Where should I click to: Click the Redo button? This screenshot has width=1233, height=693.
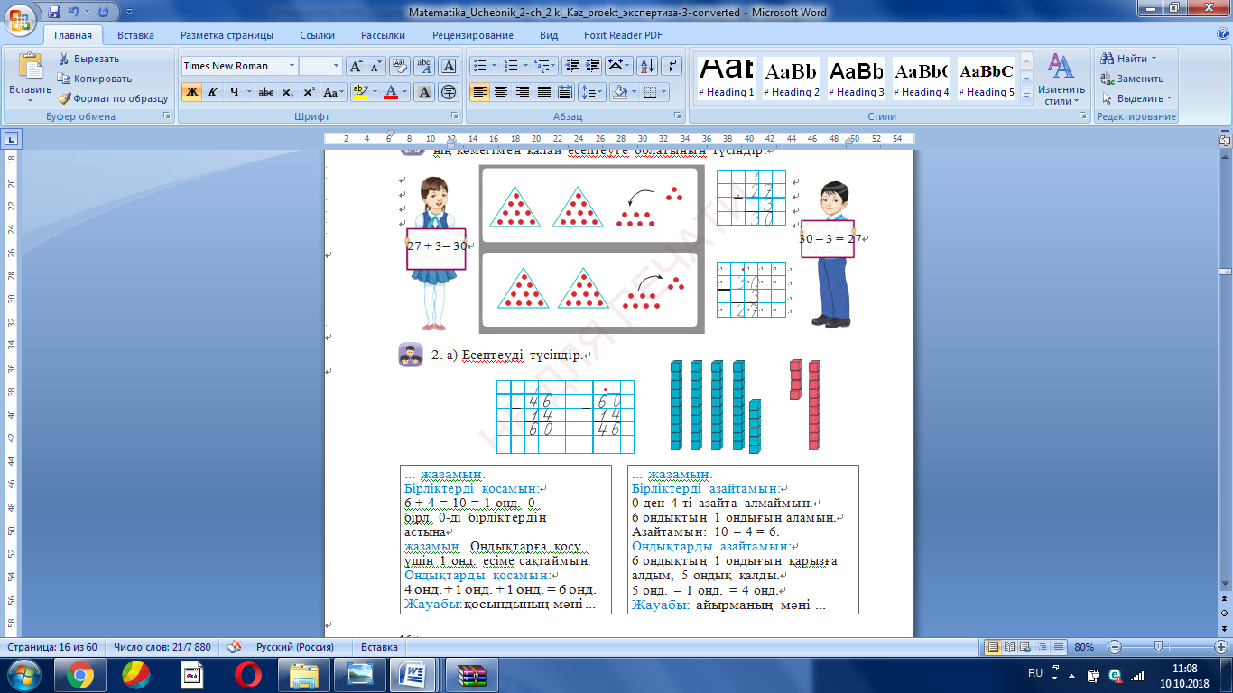click(102, 12)
